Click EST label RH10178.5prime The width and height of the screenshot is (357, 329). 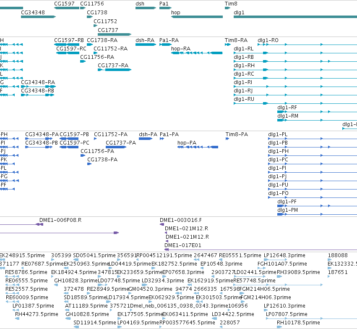299,323
